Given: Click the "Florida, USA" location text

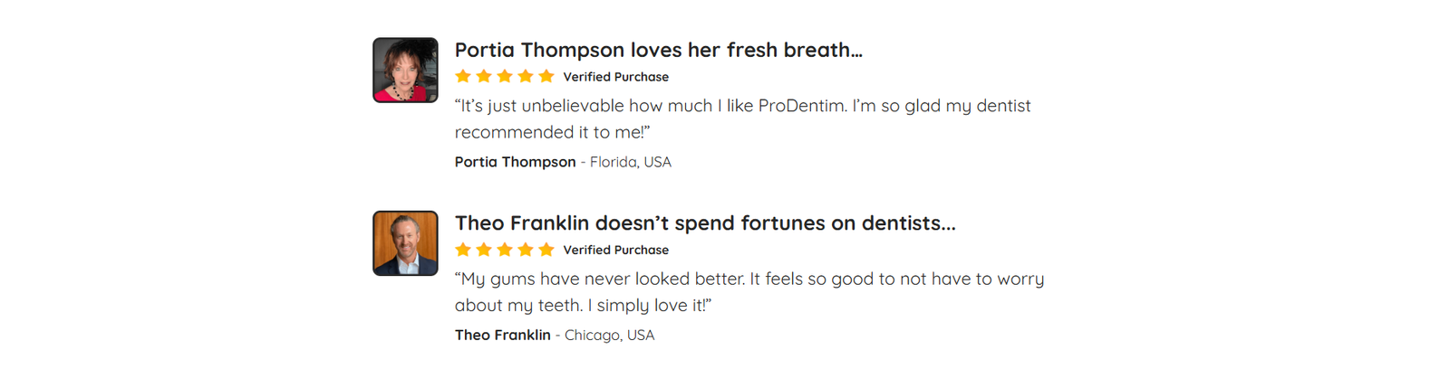Looking at the screenshot, I should (x=631, y=162).
